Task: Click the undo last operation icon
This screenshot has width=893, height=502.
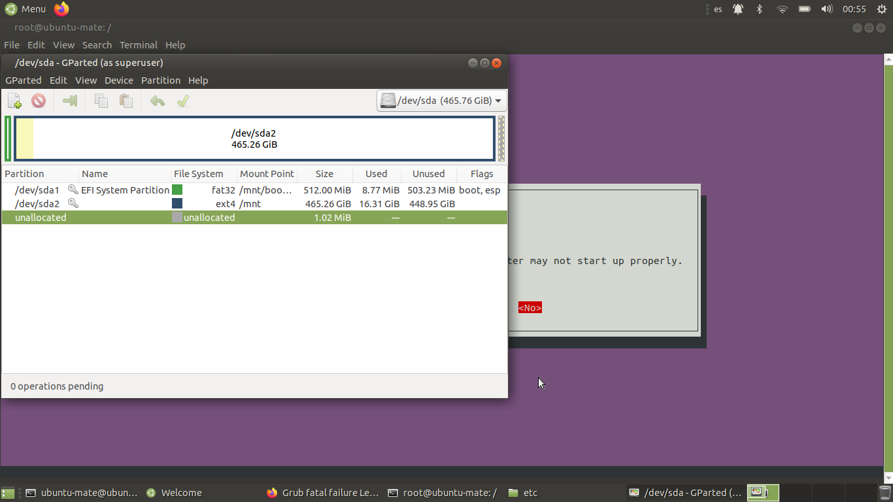Action: pos(157,101)
